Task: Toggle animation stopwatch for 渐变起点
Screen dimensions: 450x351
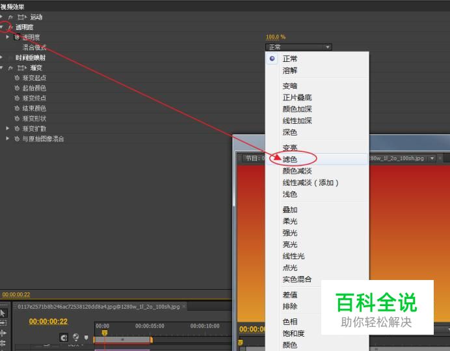Action: pyautogui.click(x=17, y=78)
